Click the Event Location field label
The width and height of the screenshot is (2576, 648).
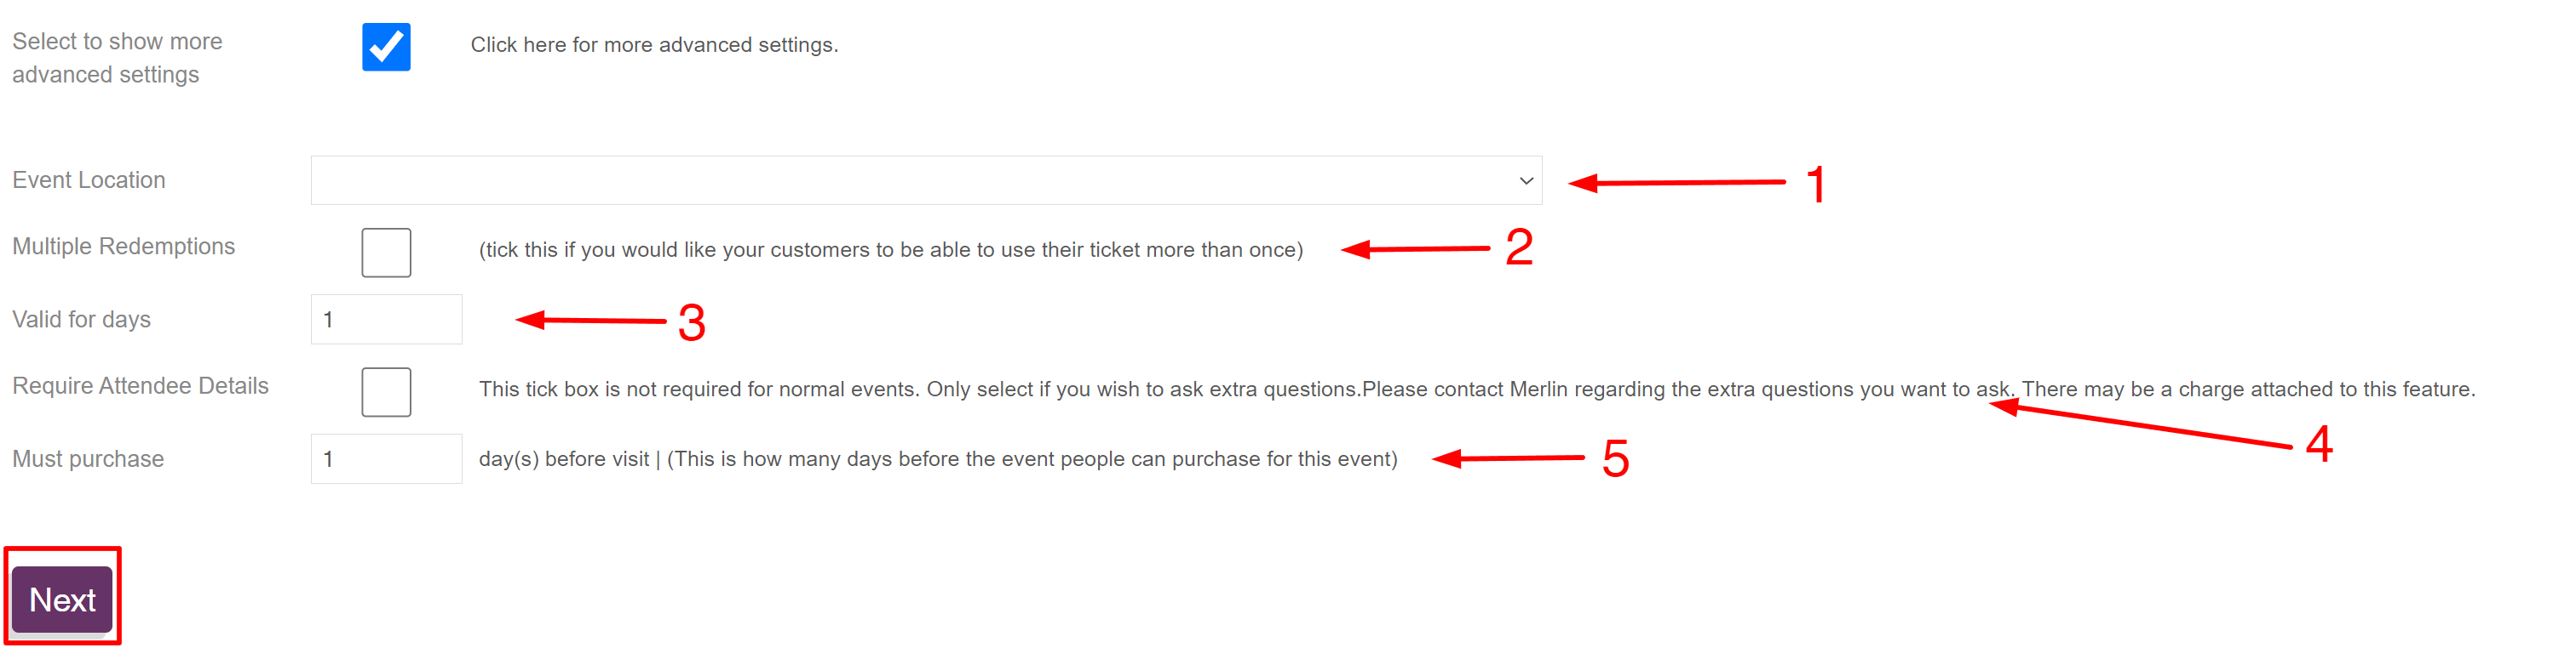coord(89,179)
